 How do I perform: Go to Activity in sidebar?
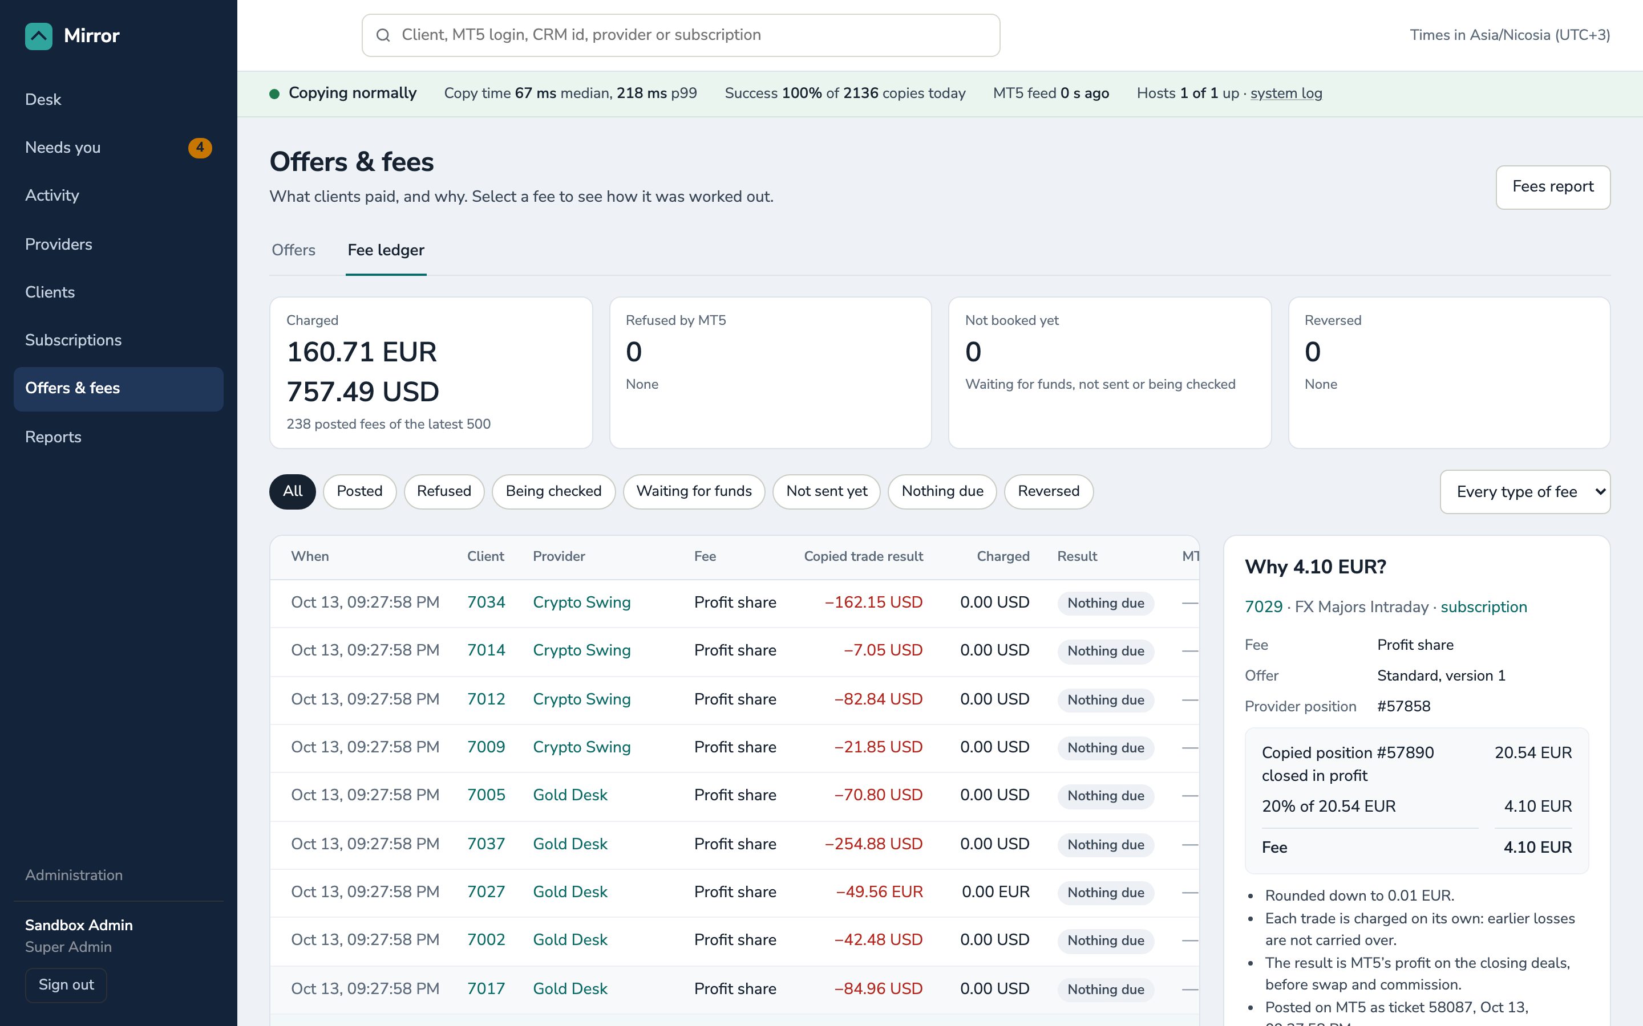pyautogui.click(x=118, y=196)
